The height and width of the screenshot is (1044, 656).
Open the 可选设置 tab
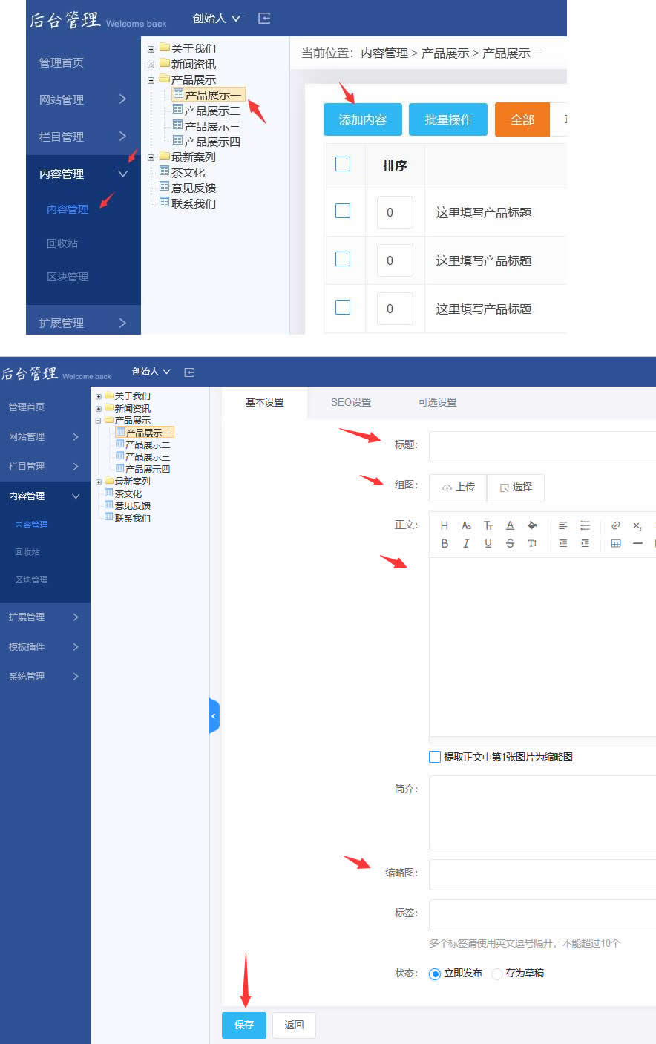[x=437, y=402]
